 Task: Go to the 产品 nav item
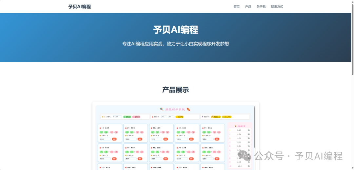pyautogui.click(x=248, y=7)
